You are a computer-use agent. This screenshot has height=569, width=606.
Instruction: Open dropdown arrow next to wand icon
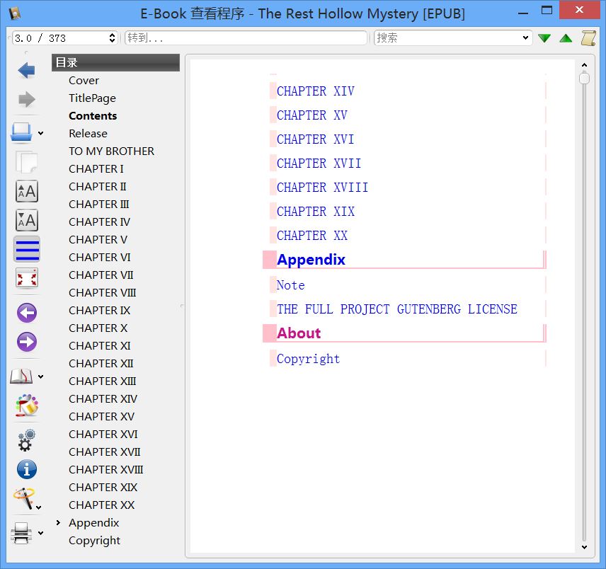click(39, 507)
